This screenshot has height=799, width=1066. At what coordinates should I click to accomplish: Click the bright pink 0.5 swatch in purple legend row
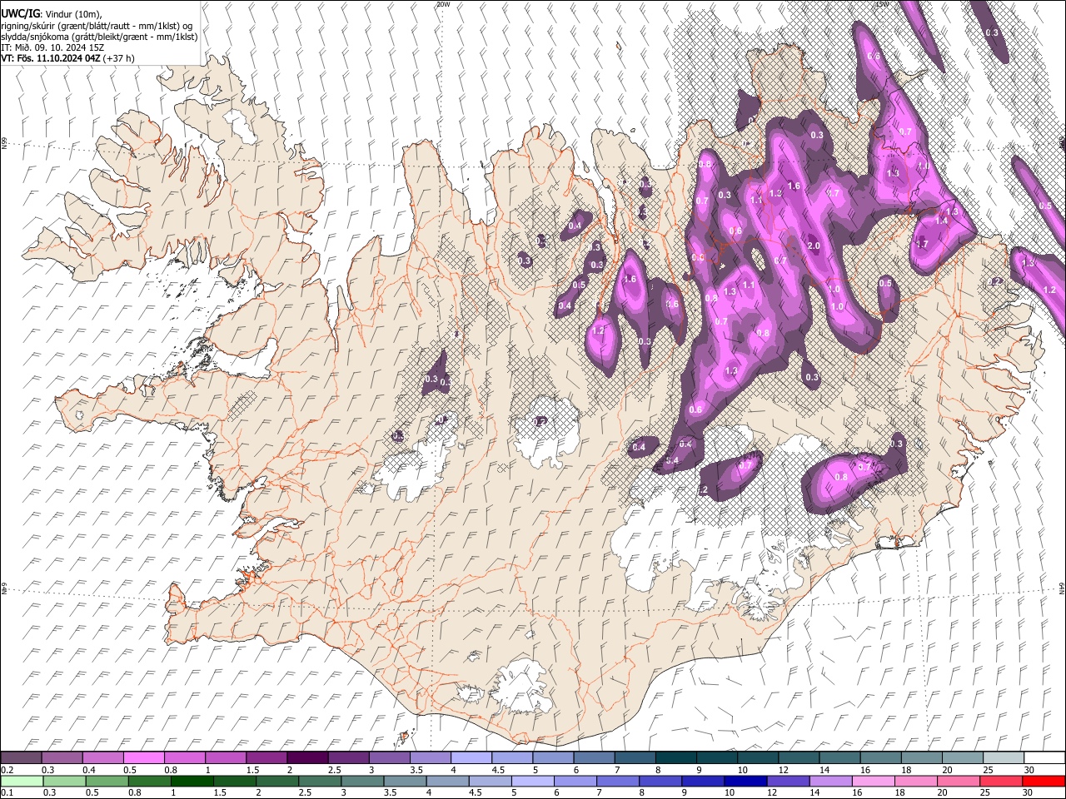144,757
